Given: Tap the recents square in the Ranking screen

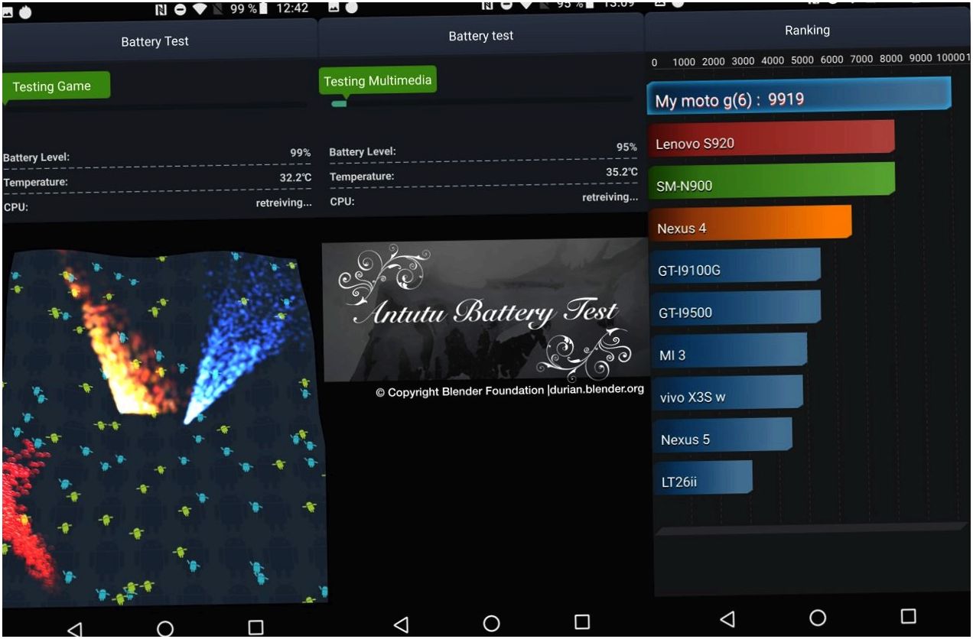Looking at the screenshot, I should click(x=908, y=615).
